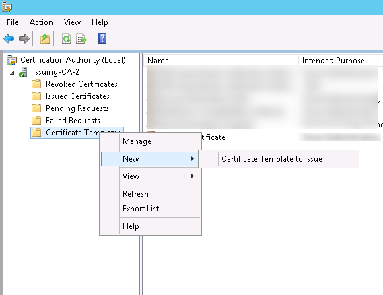Select Certification Authority (Local) tree label
Screen dimensions: 383x295
click(73, 60)
